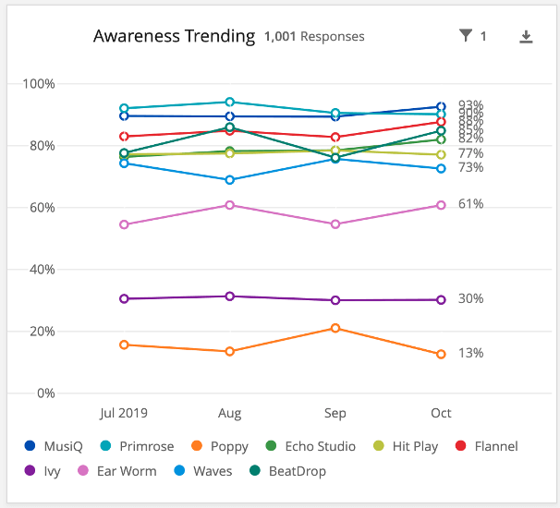Click the Ivy legend color dot

coord(30,471)
